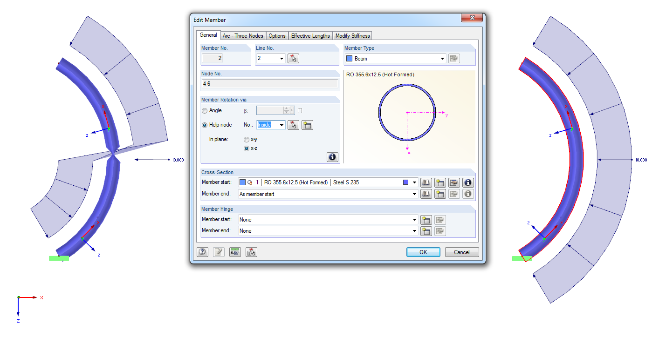666x337 pixels.
Task: Edit hinge icon for Member end
Action: click(x=440, y=231)
